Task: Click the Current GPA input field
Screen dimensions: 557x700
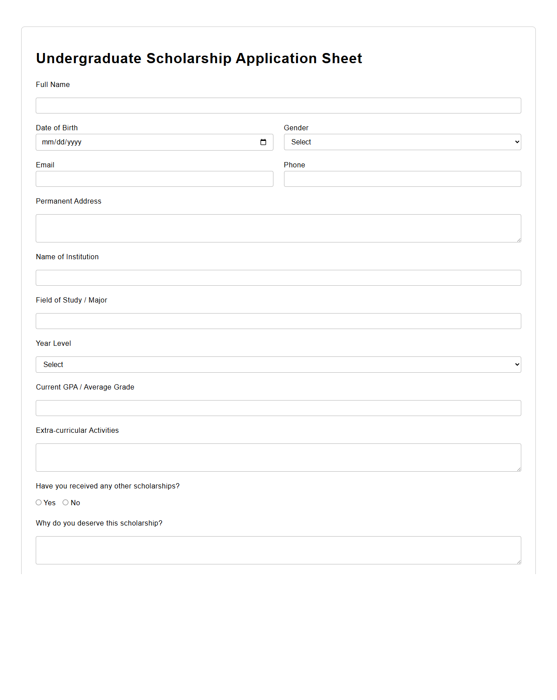Action: click(278, 408)
